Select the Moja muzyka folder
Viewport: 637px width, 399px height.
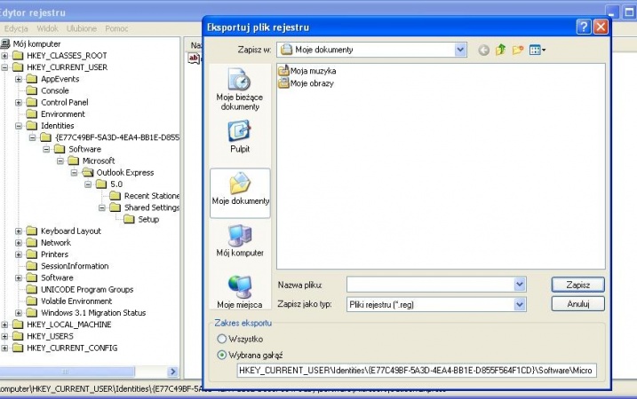307,71
